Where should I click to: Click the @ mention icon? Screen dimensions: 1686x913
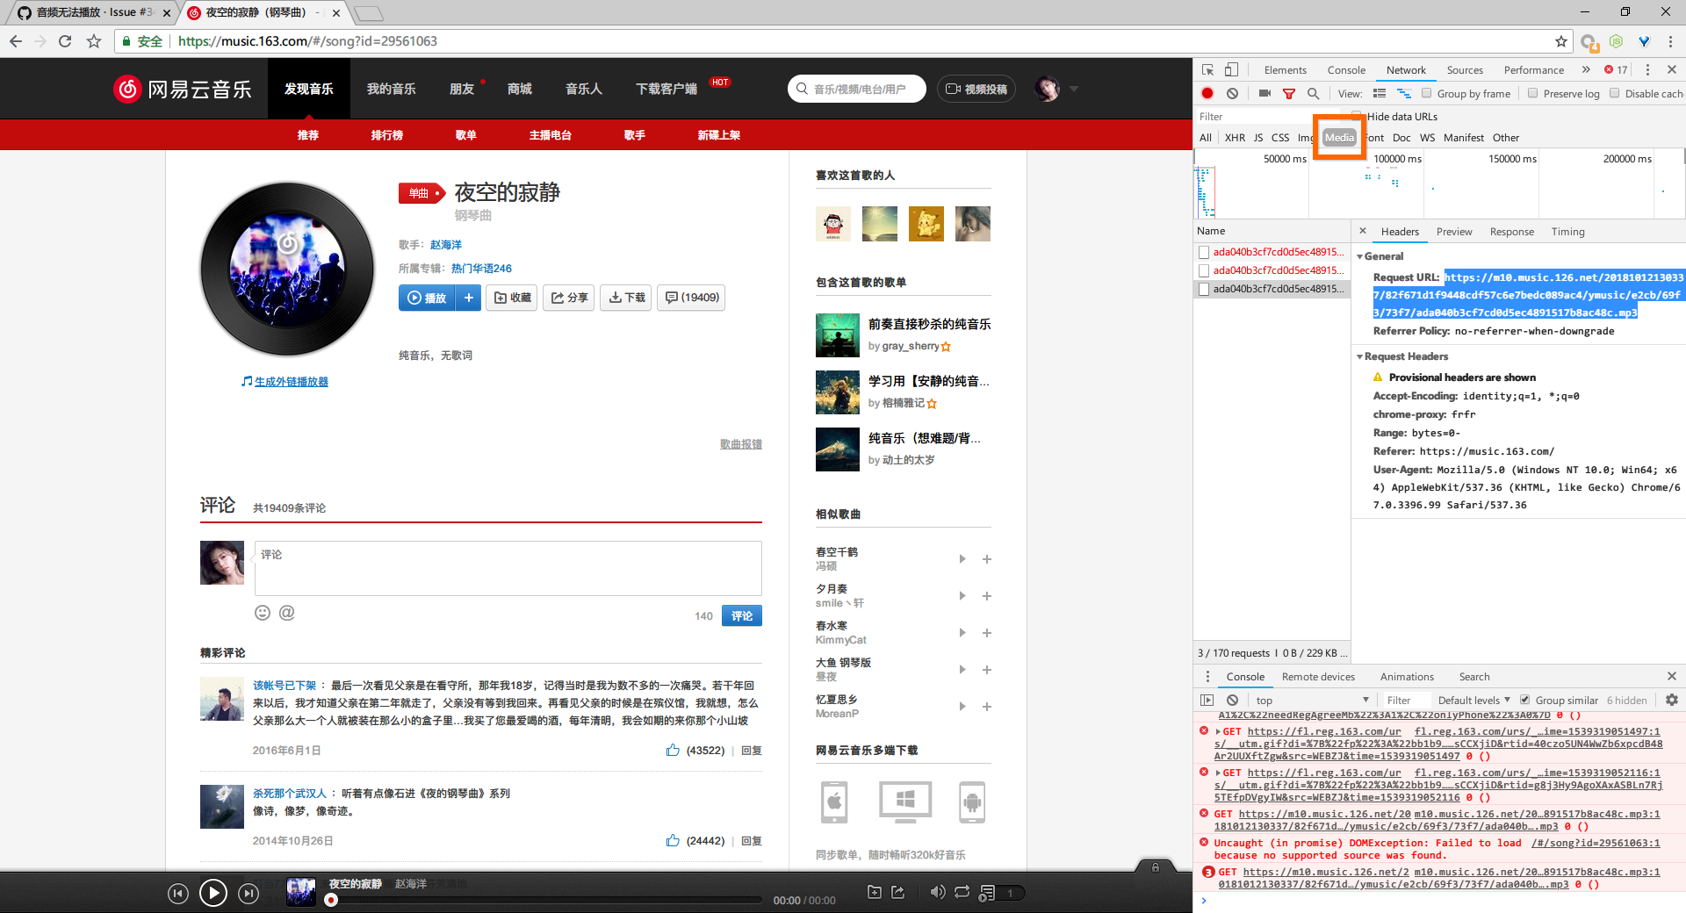click(x=287, y=613)
